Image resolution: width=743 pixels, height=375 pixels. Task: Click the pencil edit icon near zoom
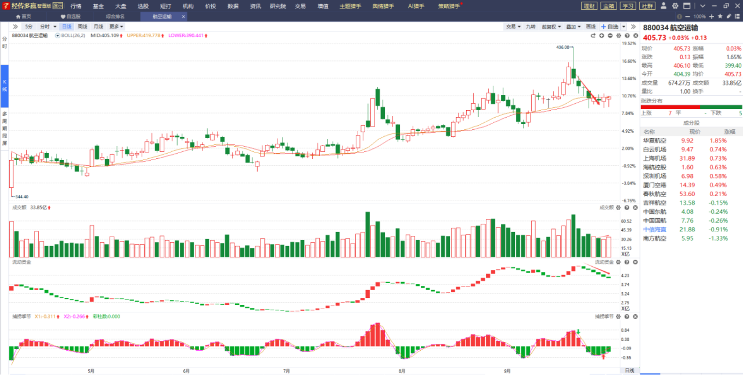729,16
